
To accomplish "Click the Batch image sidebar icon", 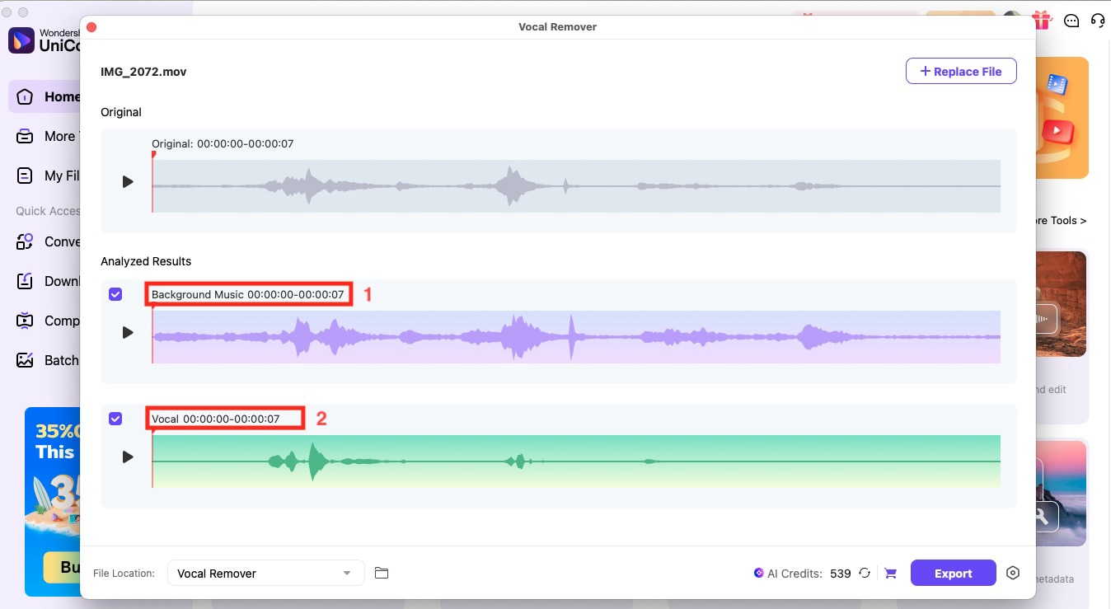I will [26, 360].
